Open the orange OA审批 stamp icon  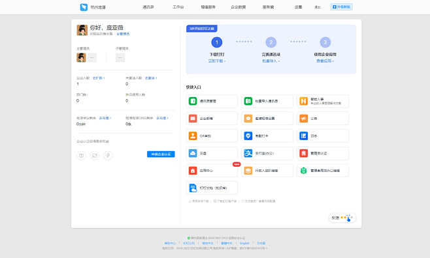coord(193,136)
